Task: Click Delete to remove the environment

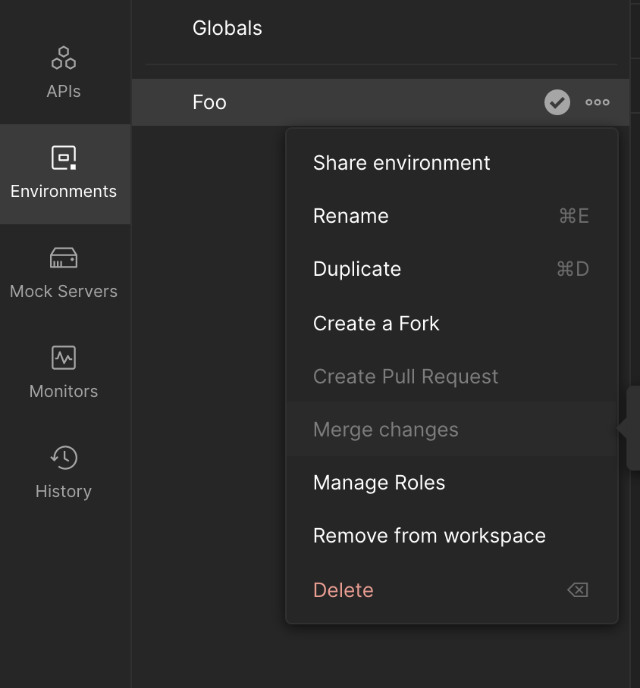Action: [343, 589]
